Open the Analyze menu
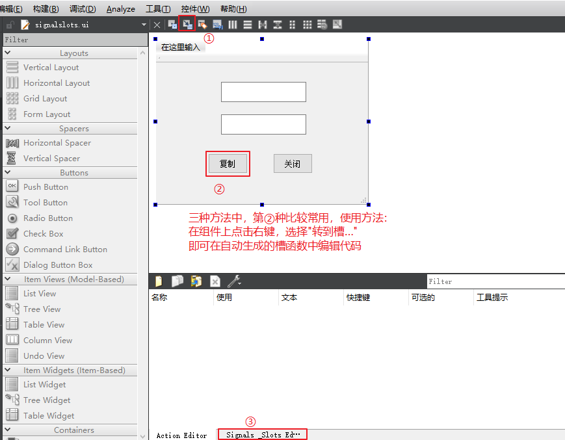Image resolution: width=565 pixels, height=440 pixels. pyautogui.click(x=120, y=8)
